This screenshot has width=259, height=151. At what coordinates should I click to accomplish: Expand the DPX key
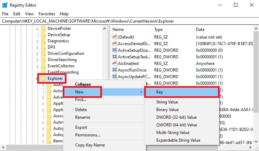tap(38, 48)
